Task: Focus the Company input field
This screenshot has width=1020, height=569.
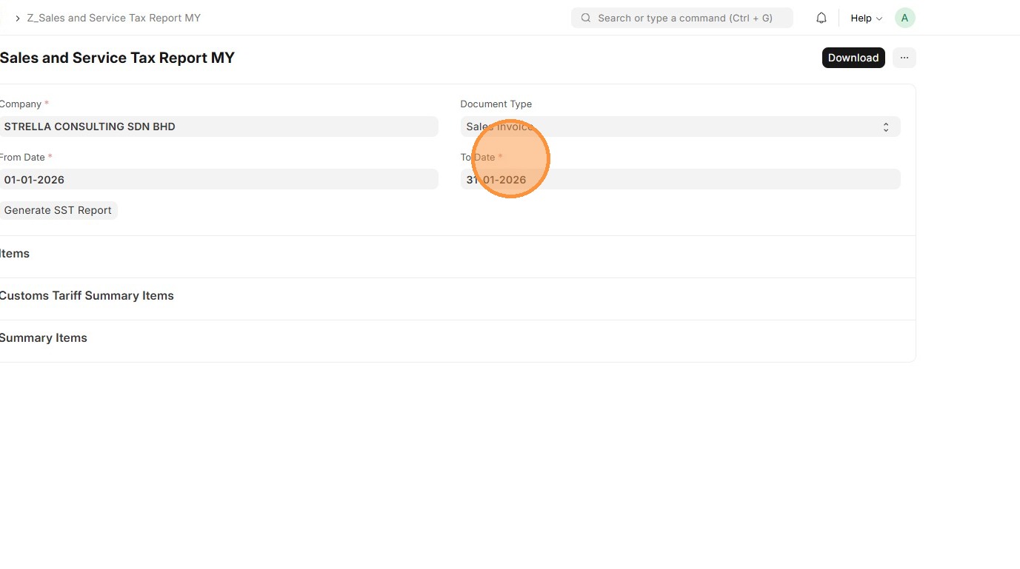Action: [x=219, y=127]
